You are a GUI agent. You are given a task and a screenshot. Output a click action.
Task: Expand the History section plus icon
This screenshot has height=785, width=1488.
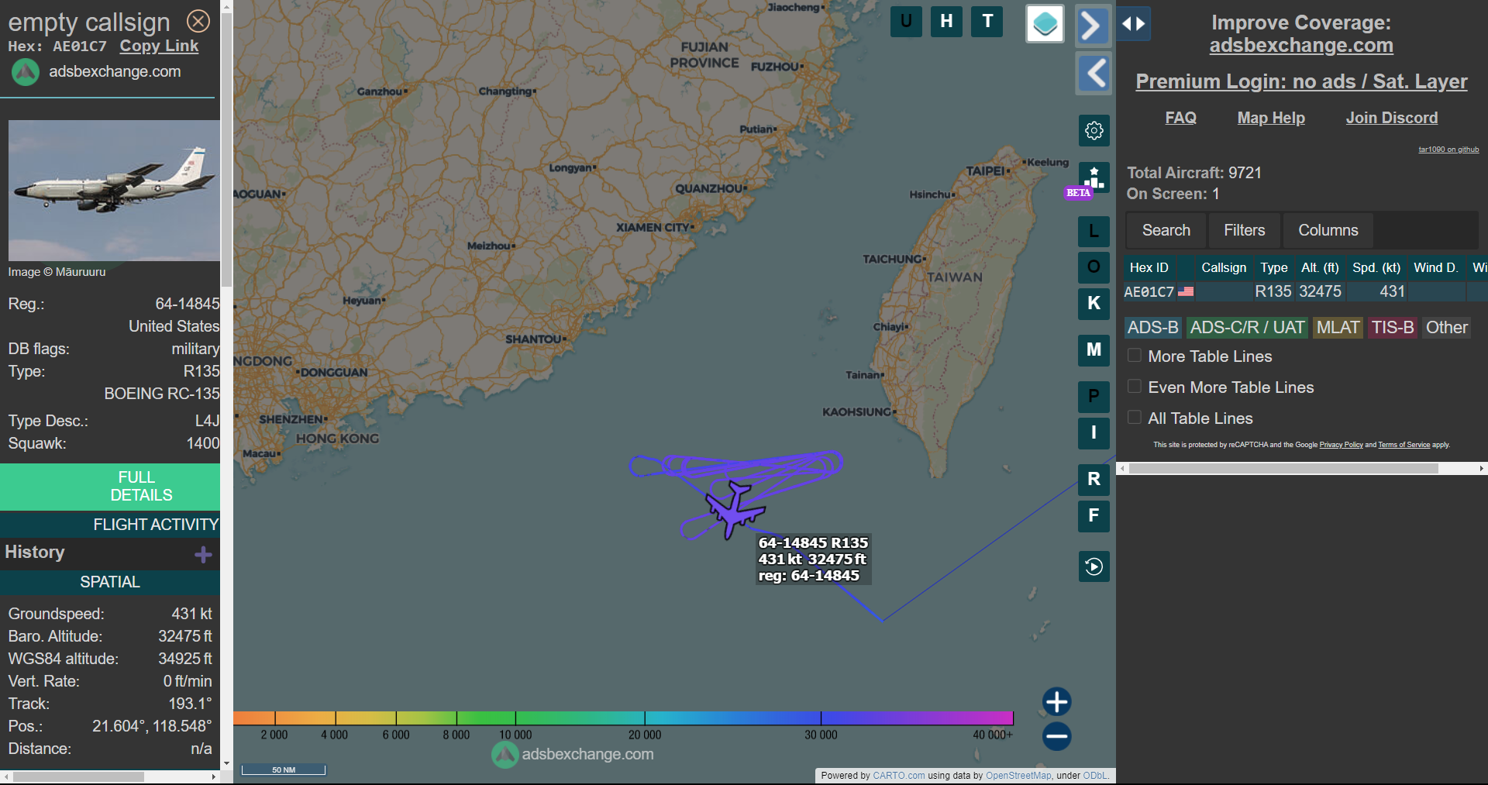(x=203, y=555)
